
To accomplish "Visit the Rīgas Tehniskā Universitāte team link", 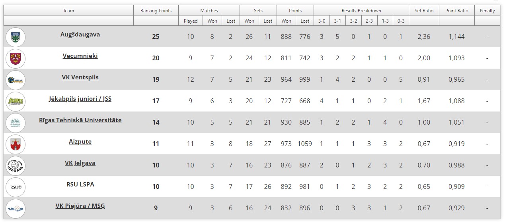I will [x=80, y=120].
